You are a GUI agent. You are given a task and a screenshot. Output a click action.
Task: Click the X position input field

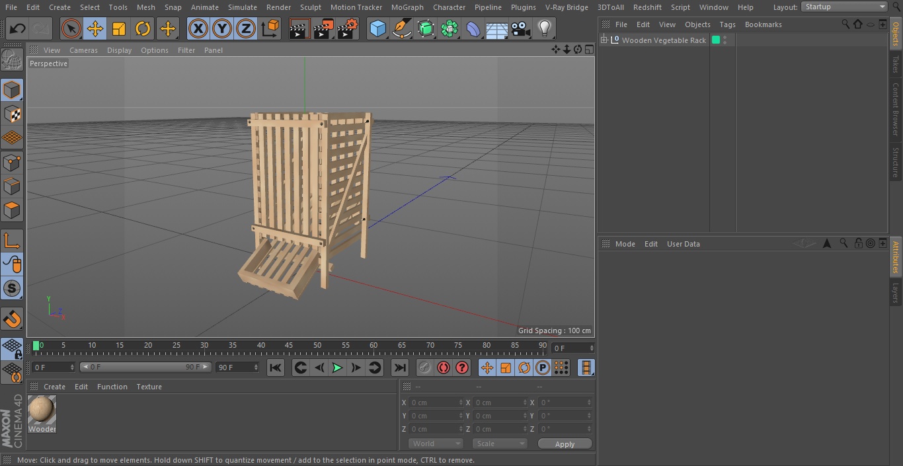[x=436, y=403]
